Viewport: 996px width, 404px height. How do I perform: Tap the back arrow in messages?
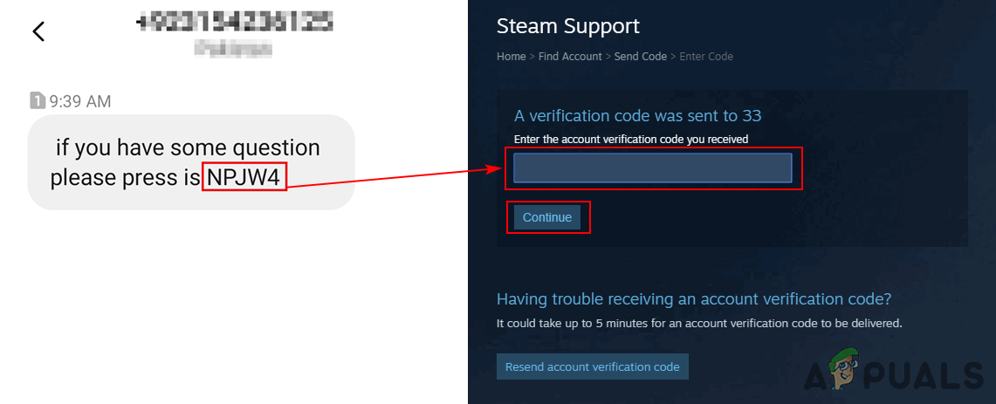click(x=38, y=31)
